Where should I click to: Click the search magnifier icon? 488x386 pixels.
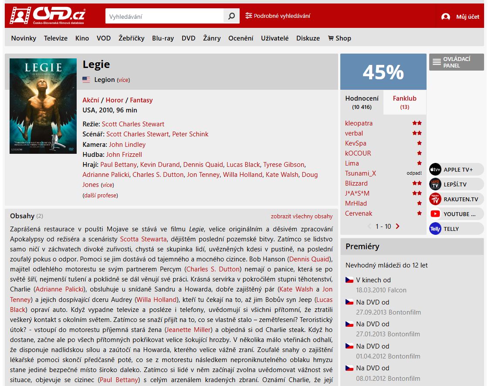coord(231,16)
